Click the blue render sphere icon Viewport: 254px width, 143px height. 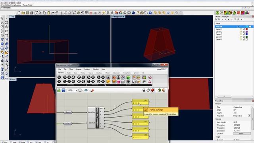(x=133, y=13)
